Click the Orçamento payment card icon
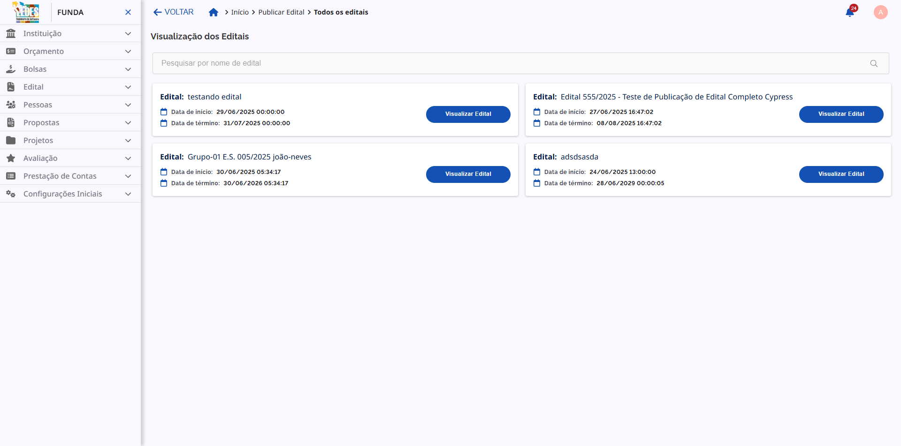 tap(11, 51)
